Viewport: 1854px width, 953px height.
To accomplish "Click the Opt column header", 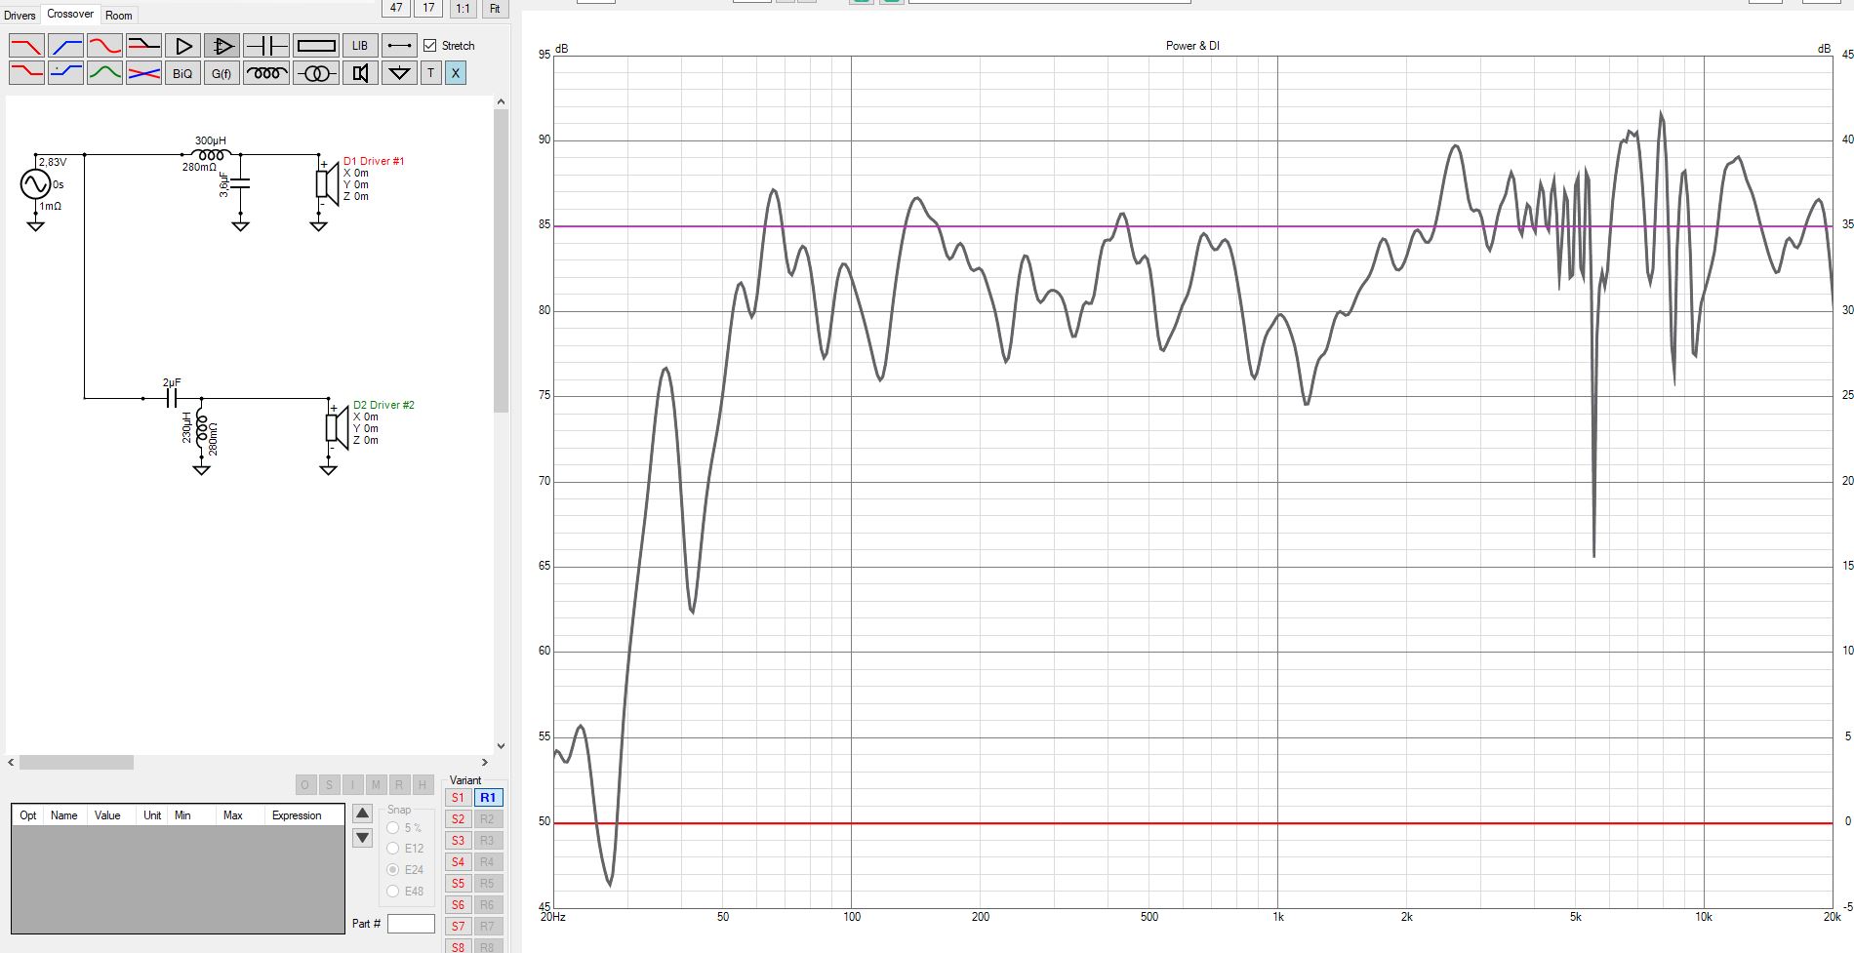I will [x=28, y=815].
